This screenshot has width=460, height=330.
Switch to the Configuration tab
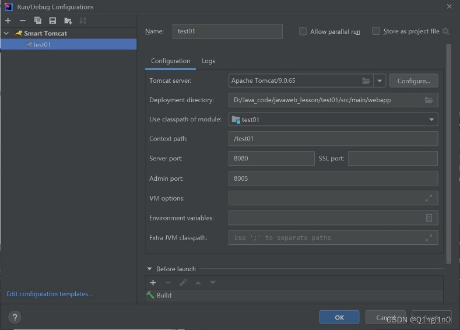click(170, 61)
